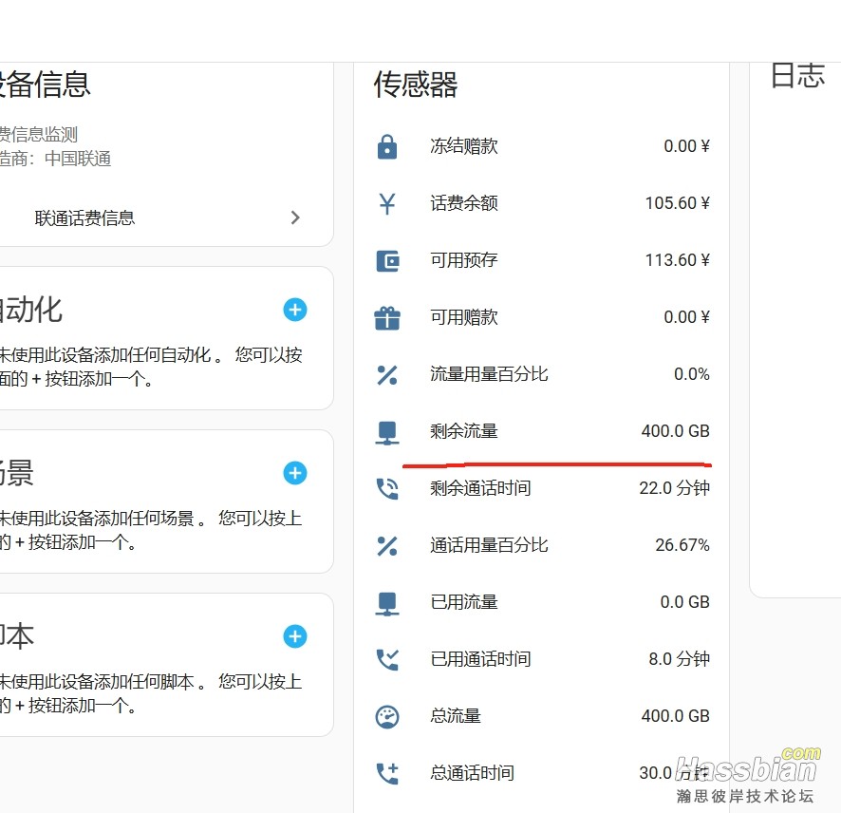
Task: Open the 已用流量 sensor entity
Action: (x=542, y=602)
